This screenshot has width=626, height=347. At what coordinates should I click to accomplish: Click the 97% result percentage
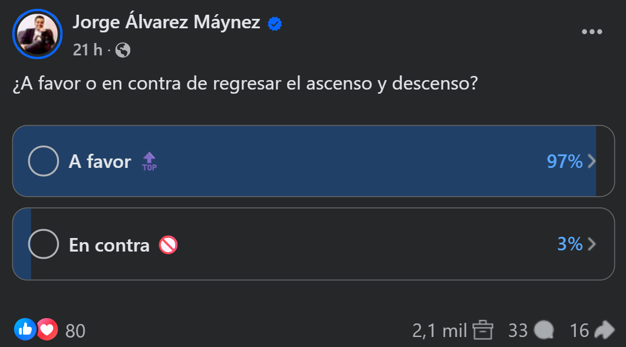(x=565, y=161)
